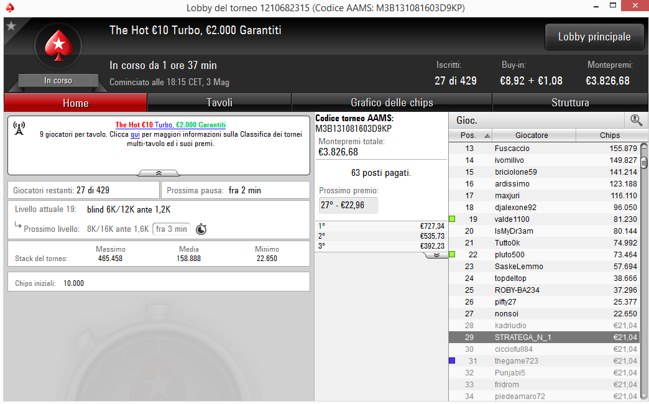Click second place prize €535,73
The height and width of the screenshot is (404, 649).
tap(432, 236)
